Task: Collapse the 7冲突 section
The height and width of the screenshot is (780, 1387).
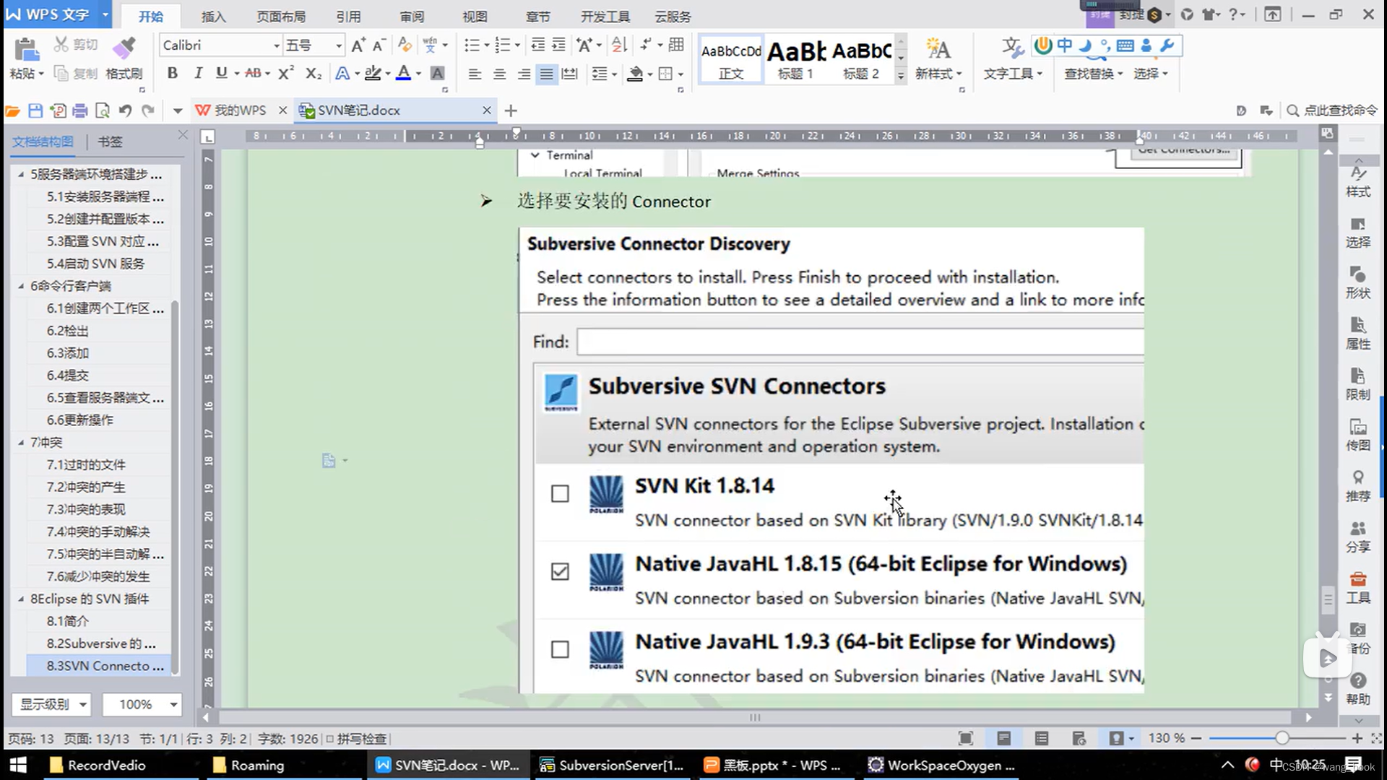Action: pos(21,443)
